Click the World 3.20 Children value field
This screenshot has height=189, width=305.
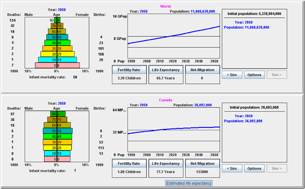(129, 78)
